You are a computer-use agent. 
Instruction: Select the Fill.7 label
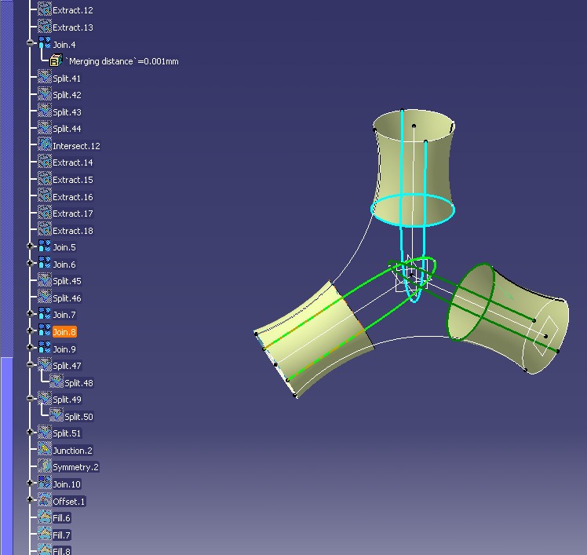pos(61,535)
